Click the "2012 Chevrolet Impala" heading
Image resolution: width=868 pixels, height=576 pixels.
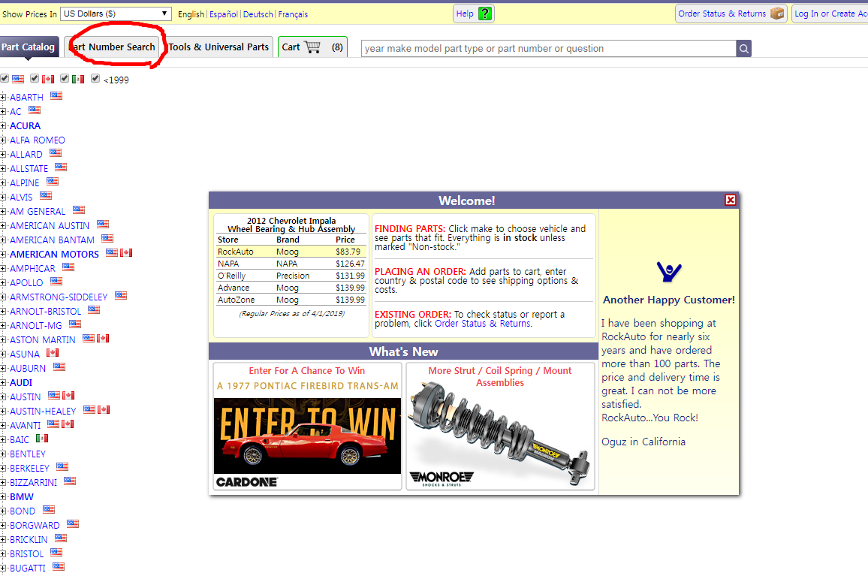coord(291,221)
